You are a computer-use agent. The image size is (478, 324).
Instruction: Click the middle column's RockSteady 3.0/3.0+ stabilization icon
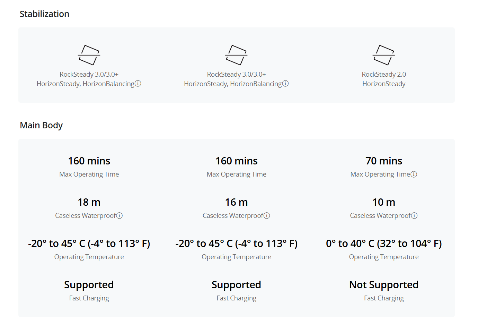coord(236,55)
